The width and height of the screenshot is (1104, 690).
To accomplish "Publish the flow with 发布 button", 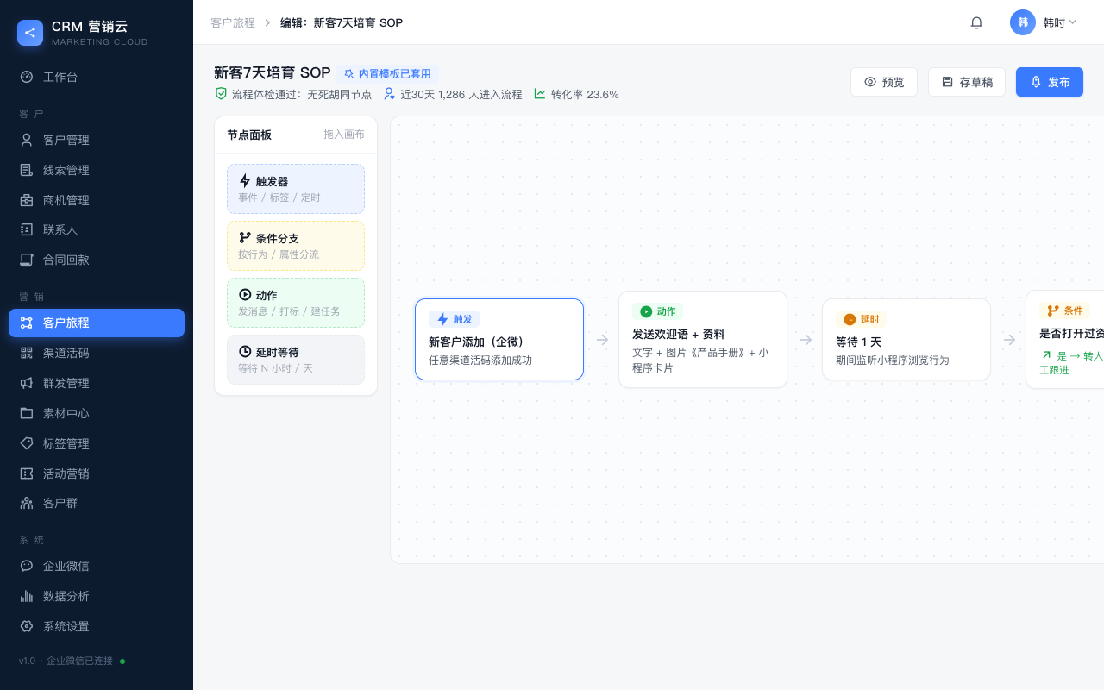I will point(1050,82).
